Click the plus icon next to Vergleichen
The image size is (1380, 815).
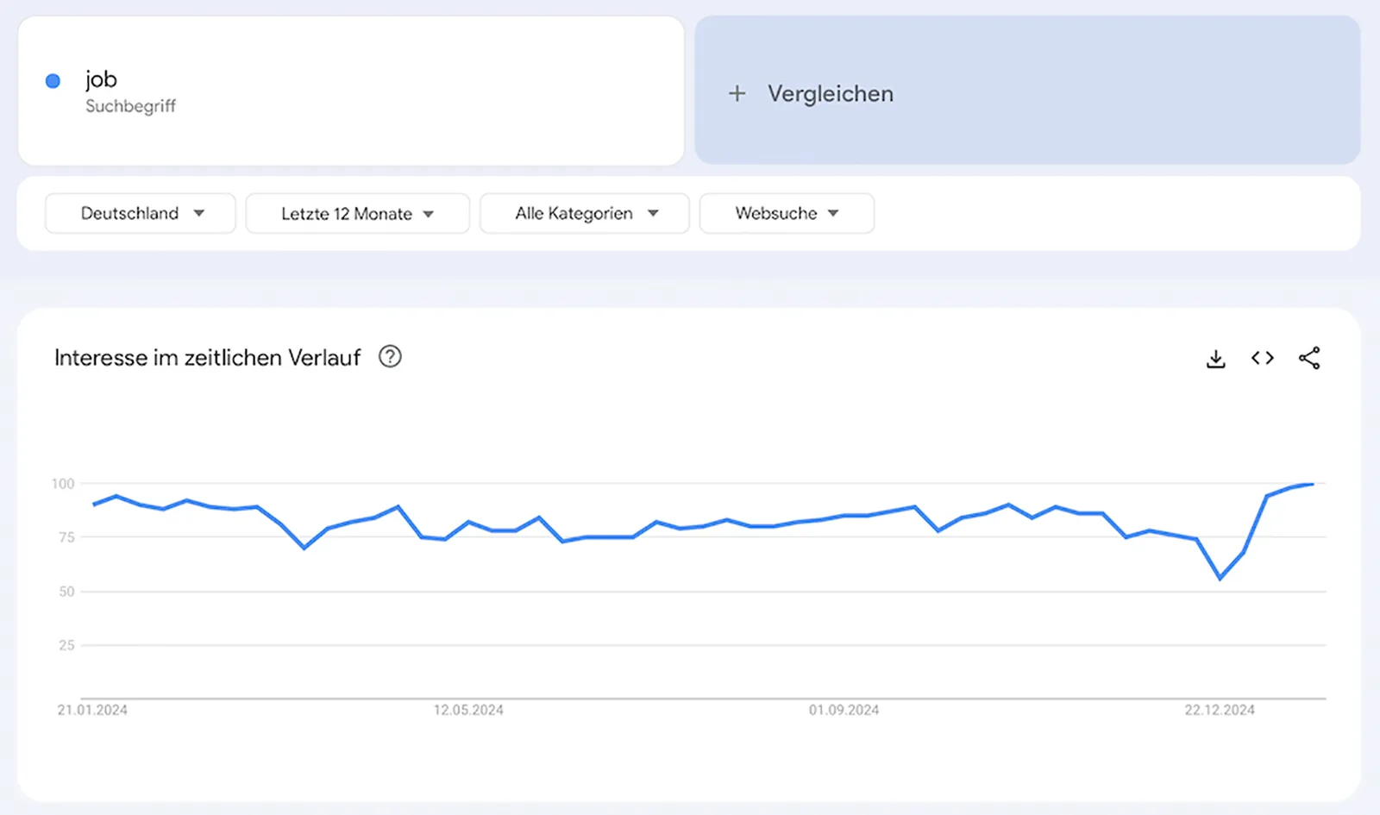737,93
